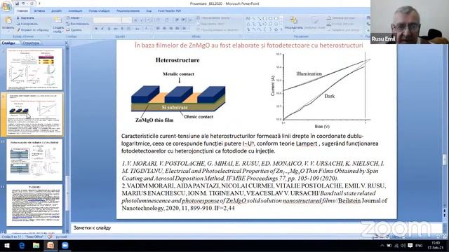This screenshot has height=252, width=449.
Task: Activate Формат по образцу painter
Action: [32, 29]
